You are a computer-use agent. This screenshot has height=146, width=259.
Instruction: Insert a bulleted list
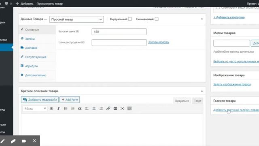[66, 109]
